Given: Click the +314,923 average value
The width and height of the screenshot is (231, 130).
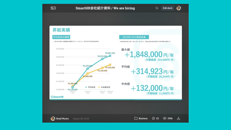Looking at the screenshot, I should 147,72.
